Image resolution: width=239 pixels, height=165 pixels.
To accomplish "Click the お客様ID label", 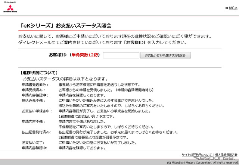I will 58,55.
